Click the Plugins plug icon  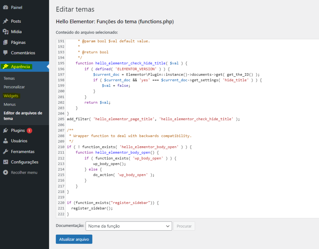6,130
